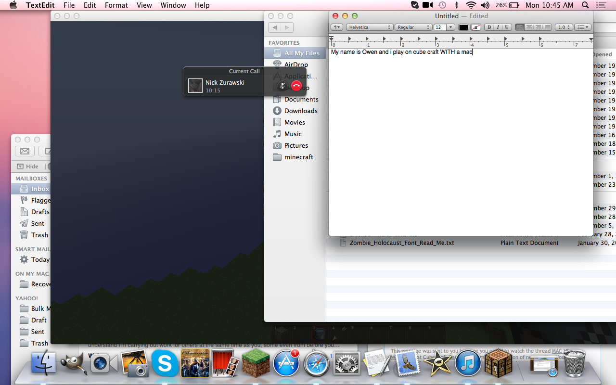Screen dimensions: 616x385
Task: Open the Window menu
Action: pos(173,5)
